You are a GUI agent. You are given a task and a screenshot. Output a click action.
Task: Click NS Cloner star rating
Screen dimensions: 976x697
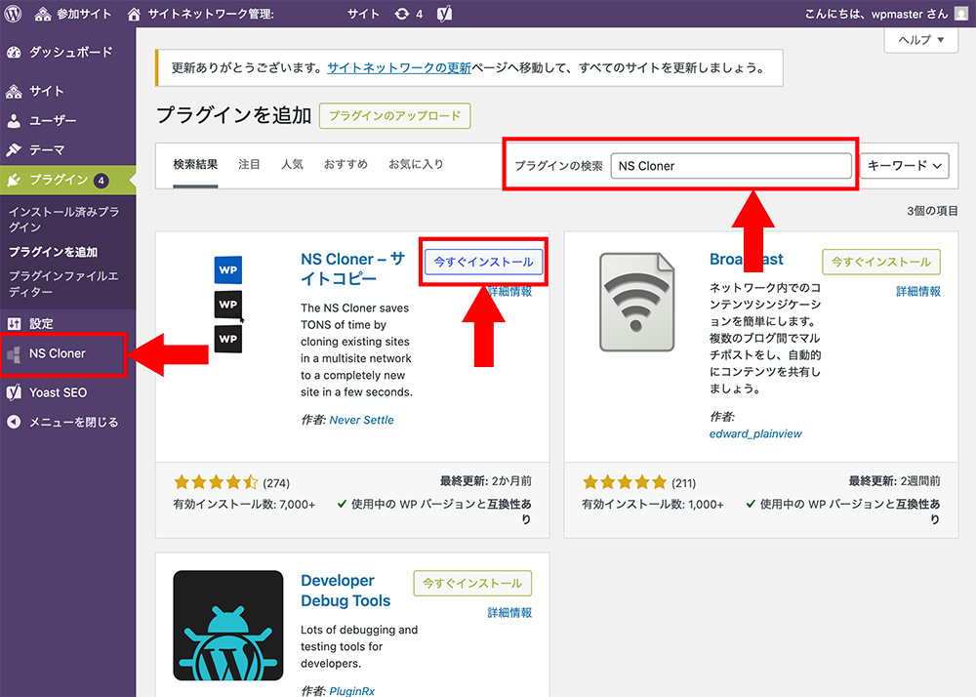click(216, 482)
